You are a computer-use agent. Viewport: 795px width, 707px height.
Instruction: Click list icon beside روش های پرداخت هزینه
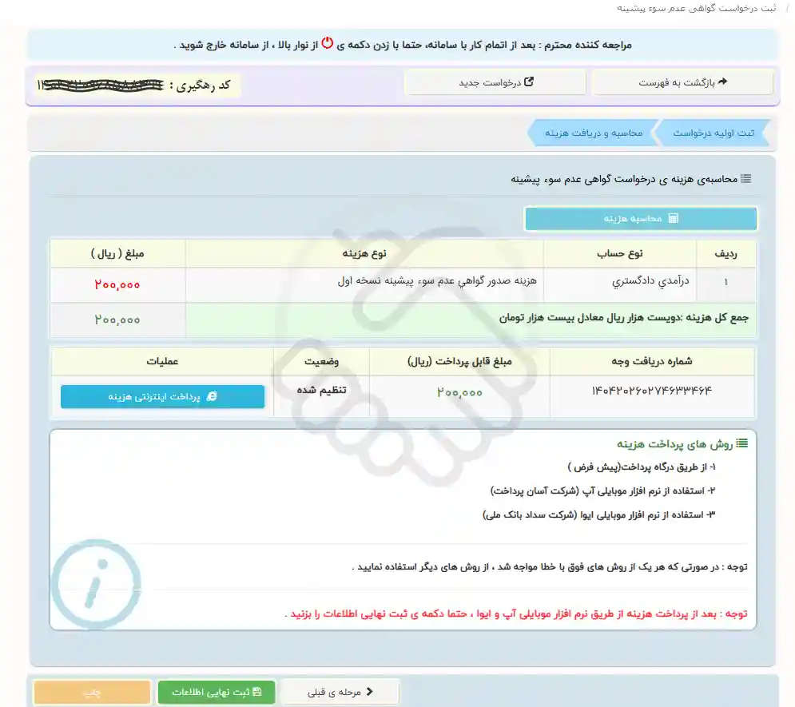click(741, 443)
